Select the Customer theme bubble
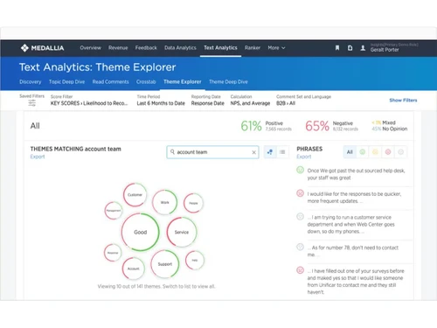This screenshot has width=437, height=328. point(135,194)
